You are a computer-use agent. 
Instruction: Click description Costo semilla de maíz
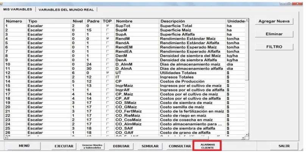(182, 107)
